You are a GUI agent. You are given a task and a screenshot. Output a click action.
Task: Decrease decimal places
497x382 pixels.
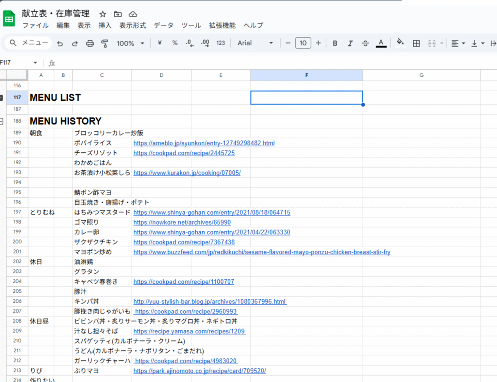pyautogui.click(x=190, y=43)
